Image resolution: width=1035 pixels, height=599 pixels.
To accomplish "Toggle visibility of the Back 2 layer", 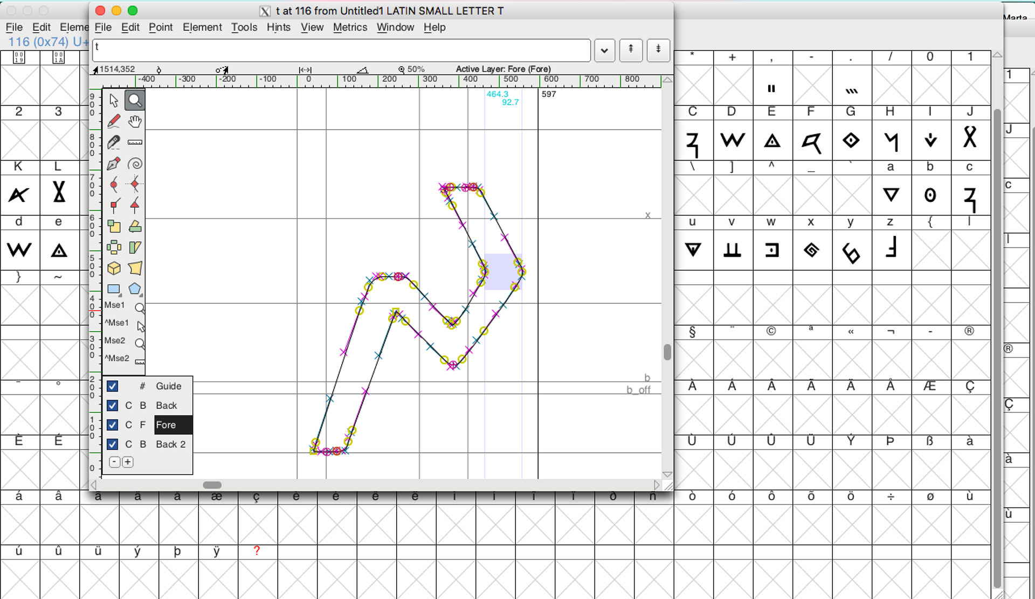I will [113, 444].
